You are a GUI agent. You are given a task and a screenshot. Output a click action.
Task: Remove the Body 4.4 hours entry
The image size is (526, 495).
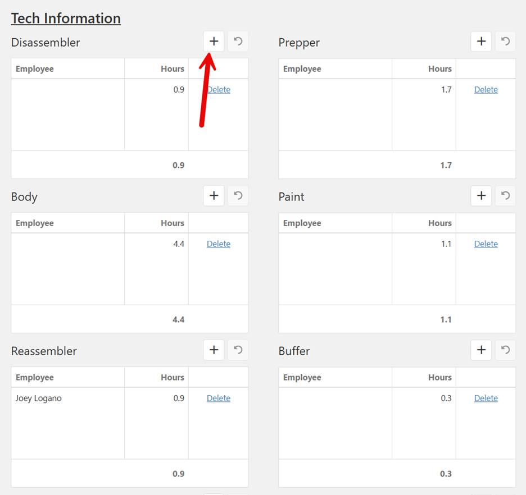tap(219, 244)
